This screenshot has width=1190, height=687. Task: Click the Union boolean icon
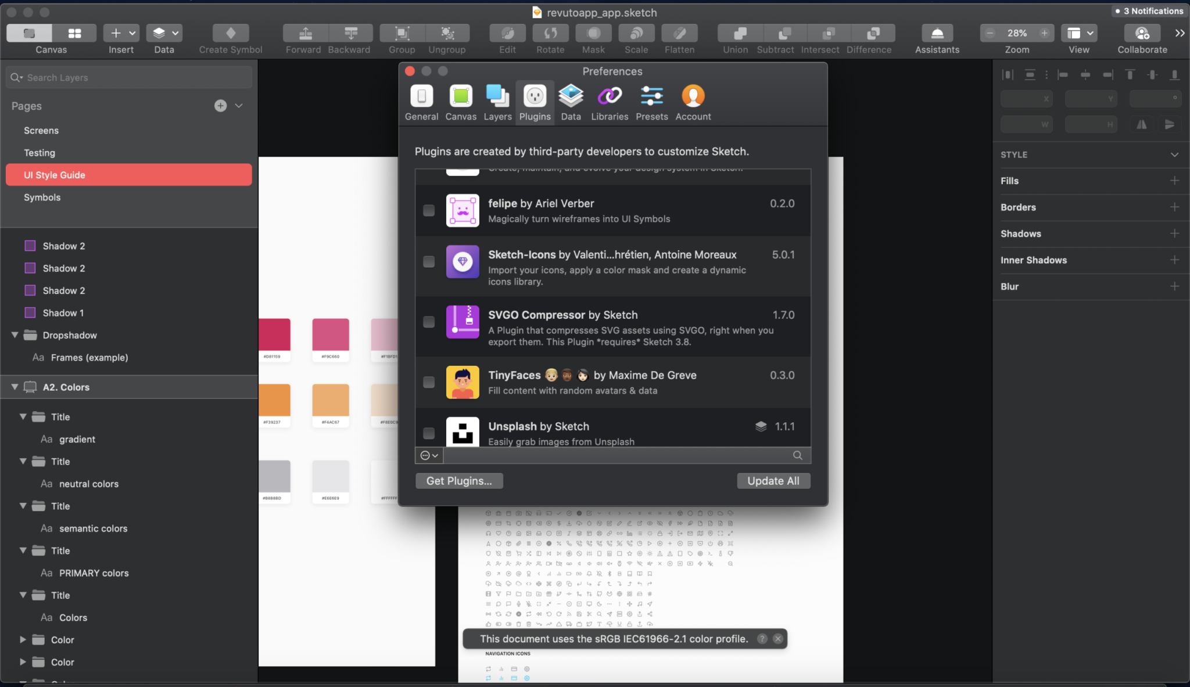[x=740, y=33]
